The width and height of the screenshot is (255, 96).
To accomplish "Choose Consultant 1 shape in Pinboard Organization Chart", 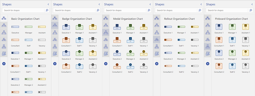I will [x=219, y=40].
